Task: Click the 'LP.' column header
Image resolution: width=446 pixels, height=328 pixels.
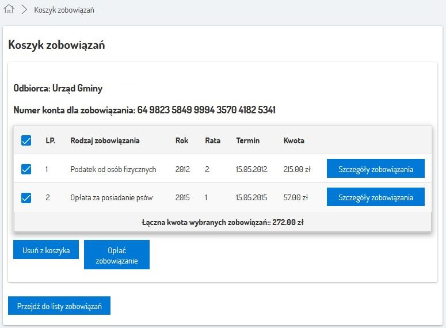Action: (51, 140)
